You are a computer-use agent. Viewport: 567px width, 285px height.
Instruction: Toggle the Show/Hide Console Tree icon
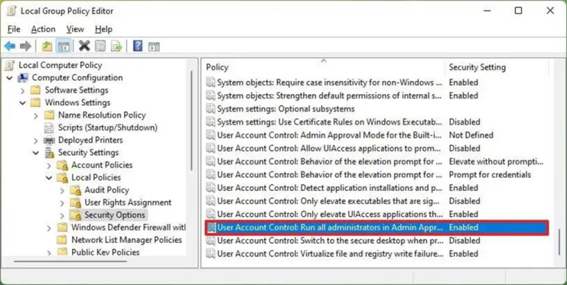tap(63, 46)
